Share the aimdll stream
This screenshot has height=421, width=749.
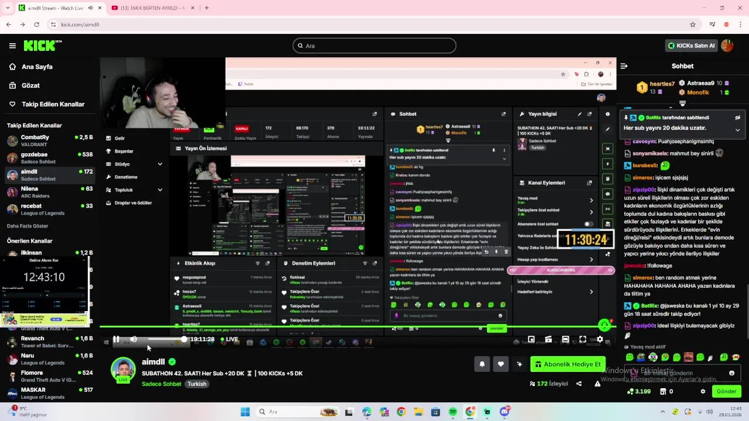pos(579,384)
